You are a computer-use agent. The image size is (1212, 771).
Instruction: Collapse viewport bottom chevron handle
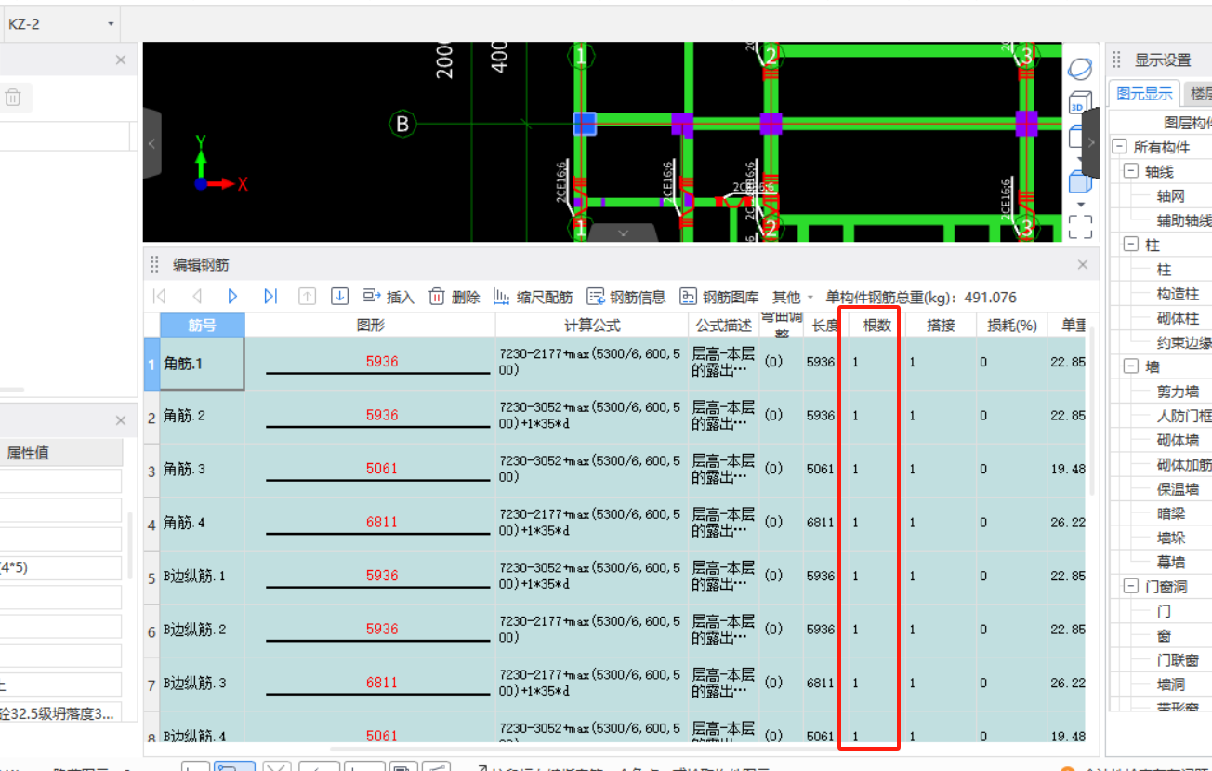coord(623,233)
